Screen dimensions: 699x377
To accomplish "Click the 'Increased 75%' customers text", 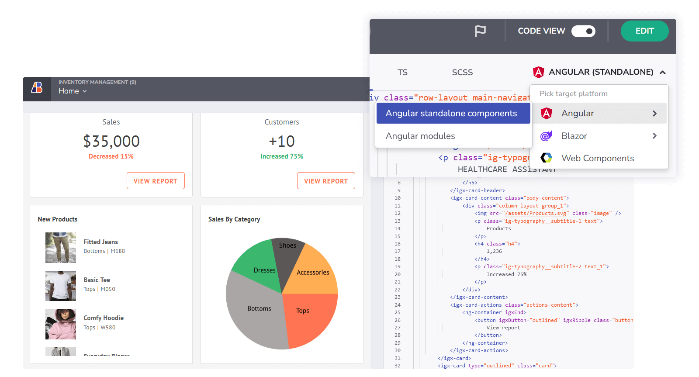I will (x=282, y=156).
